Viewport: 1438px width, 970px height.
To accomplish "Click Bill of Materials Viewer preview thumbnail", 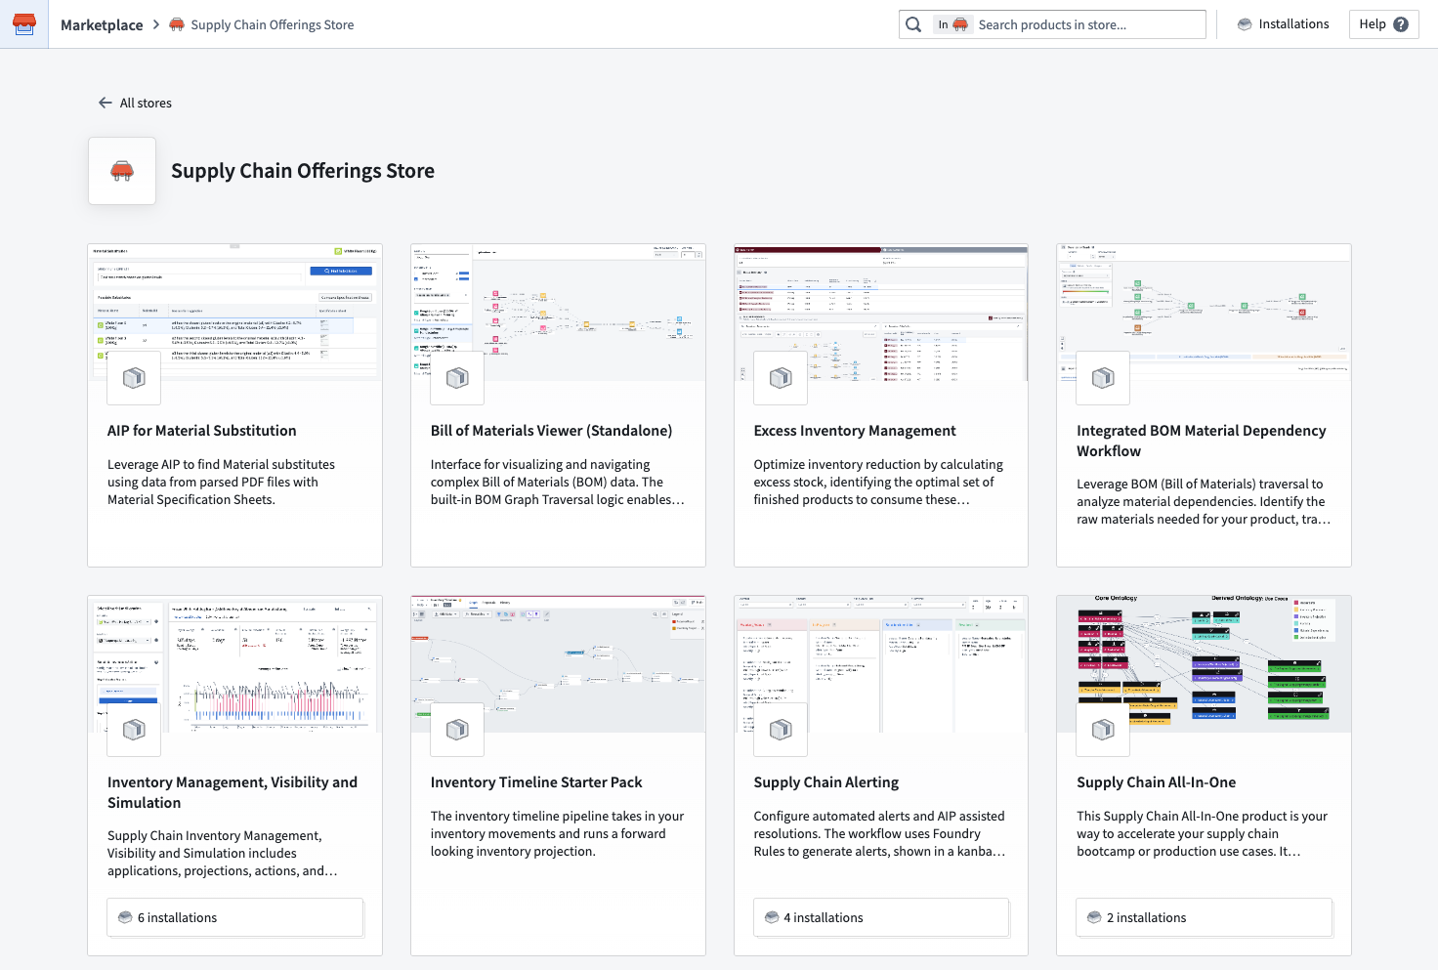I will (558, 313).
